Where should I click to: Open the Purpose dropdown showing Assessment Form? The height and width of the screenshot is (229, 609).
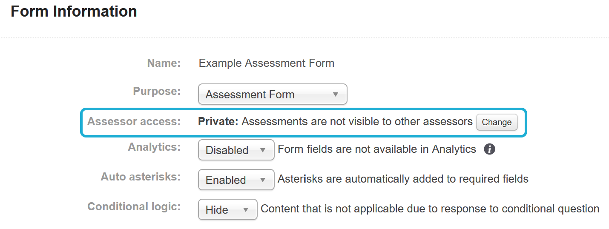(x=273, y=94)
